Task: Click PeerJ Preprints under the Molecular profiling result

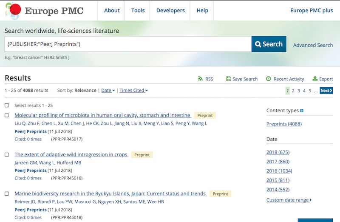Action: pos(31,131)
